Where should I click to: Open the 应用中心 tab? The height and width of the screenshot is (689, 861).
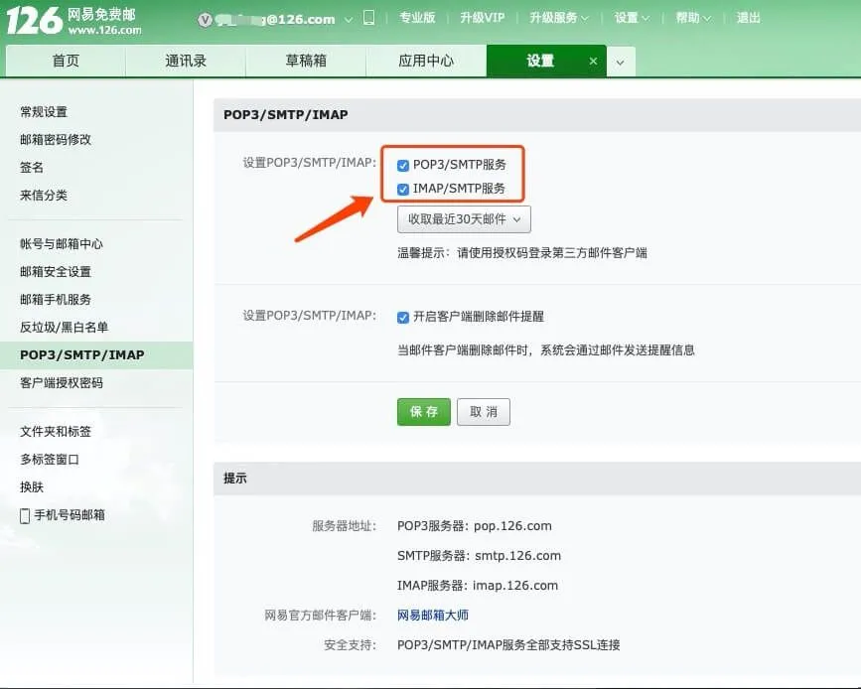click(425, 61)
